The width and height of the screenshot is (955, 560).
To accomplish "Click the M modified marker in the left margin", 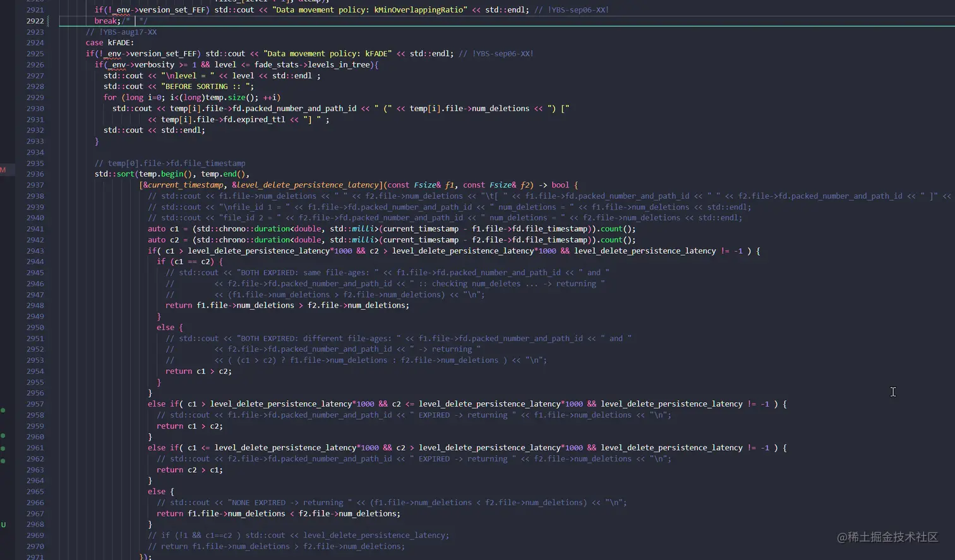I will [3, 170].
